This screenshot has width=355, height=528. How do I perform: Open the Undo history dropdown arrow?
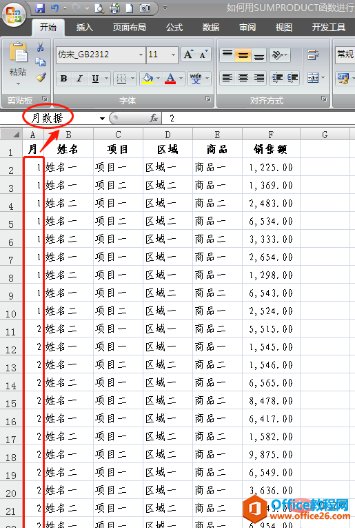pos(65,8)
